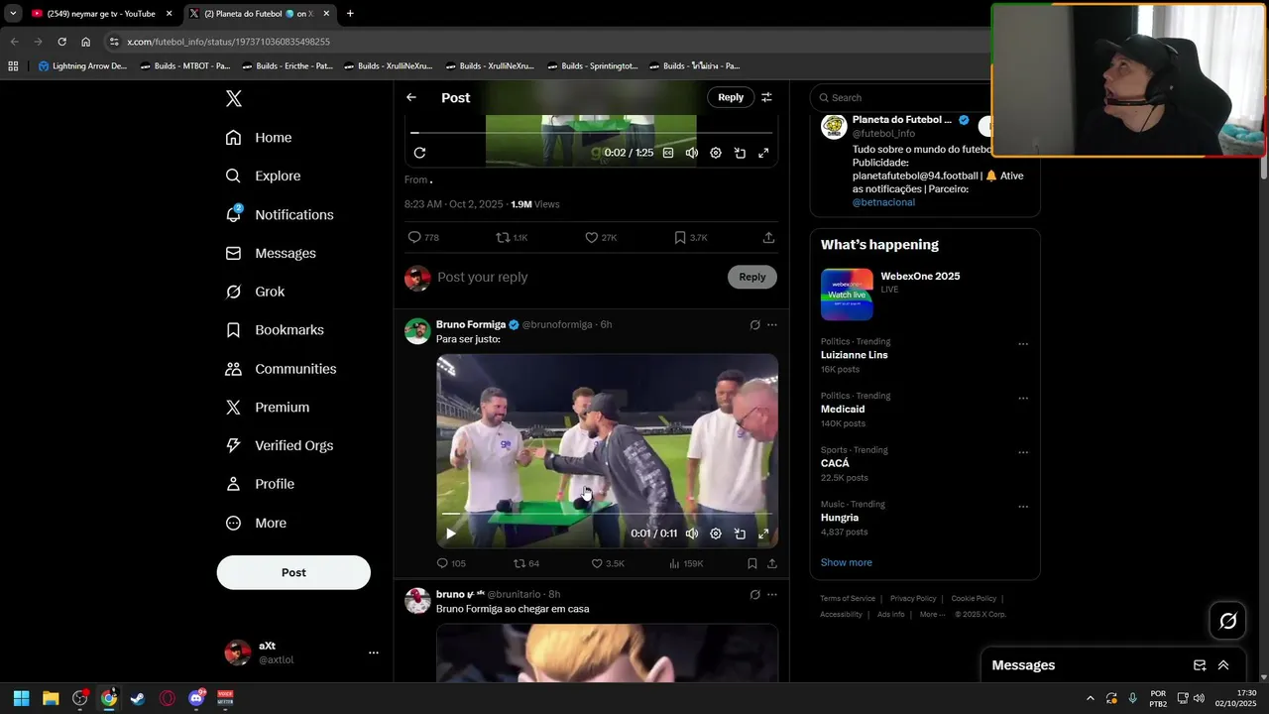Viewport: 1269px width, 714px height.
Task: Open trending topic Luizianne Lins
Action: (x=854, y=355)
